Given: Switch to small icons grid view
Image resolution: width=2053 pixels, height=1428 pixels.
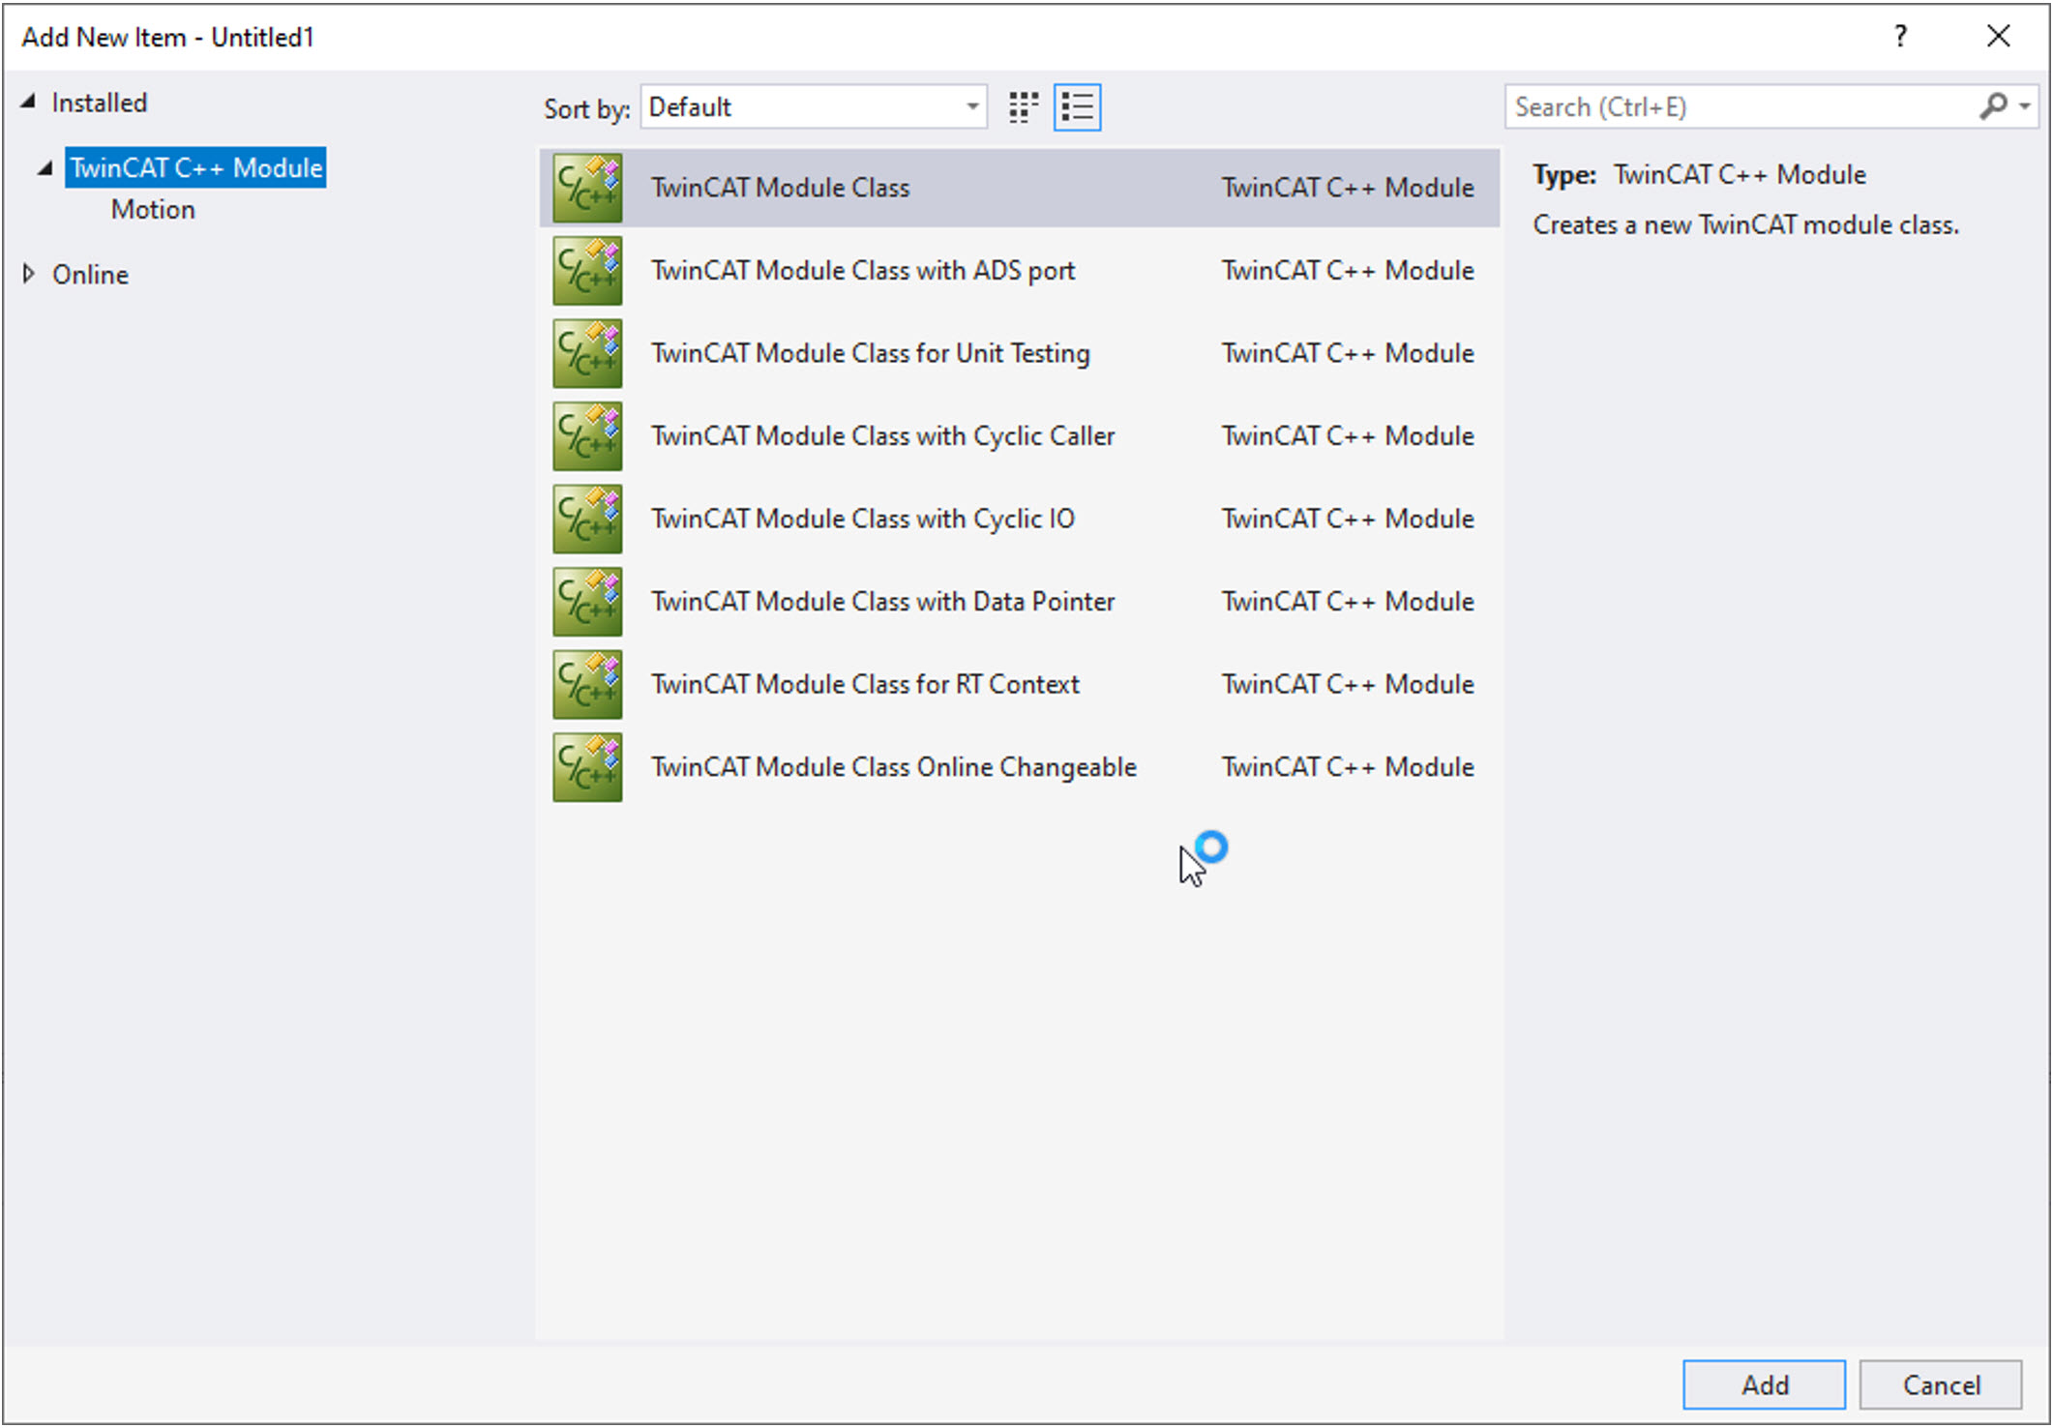Looking at the screenshot, I should (1023, 107).
